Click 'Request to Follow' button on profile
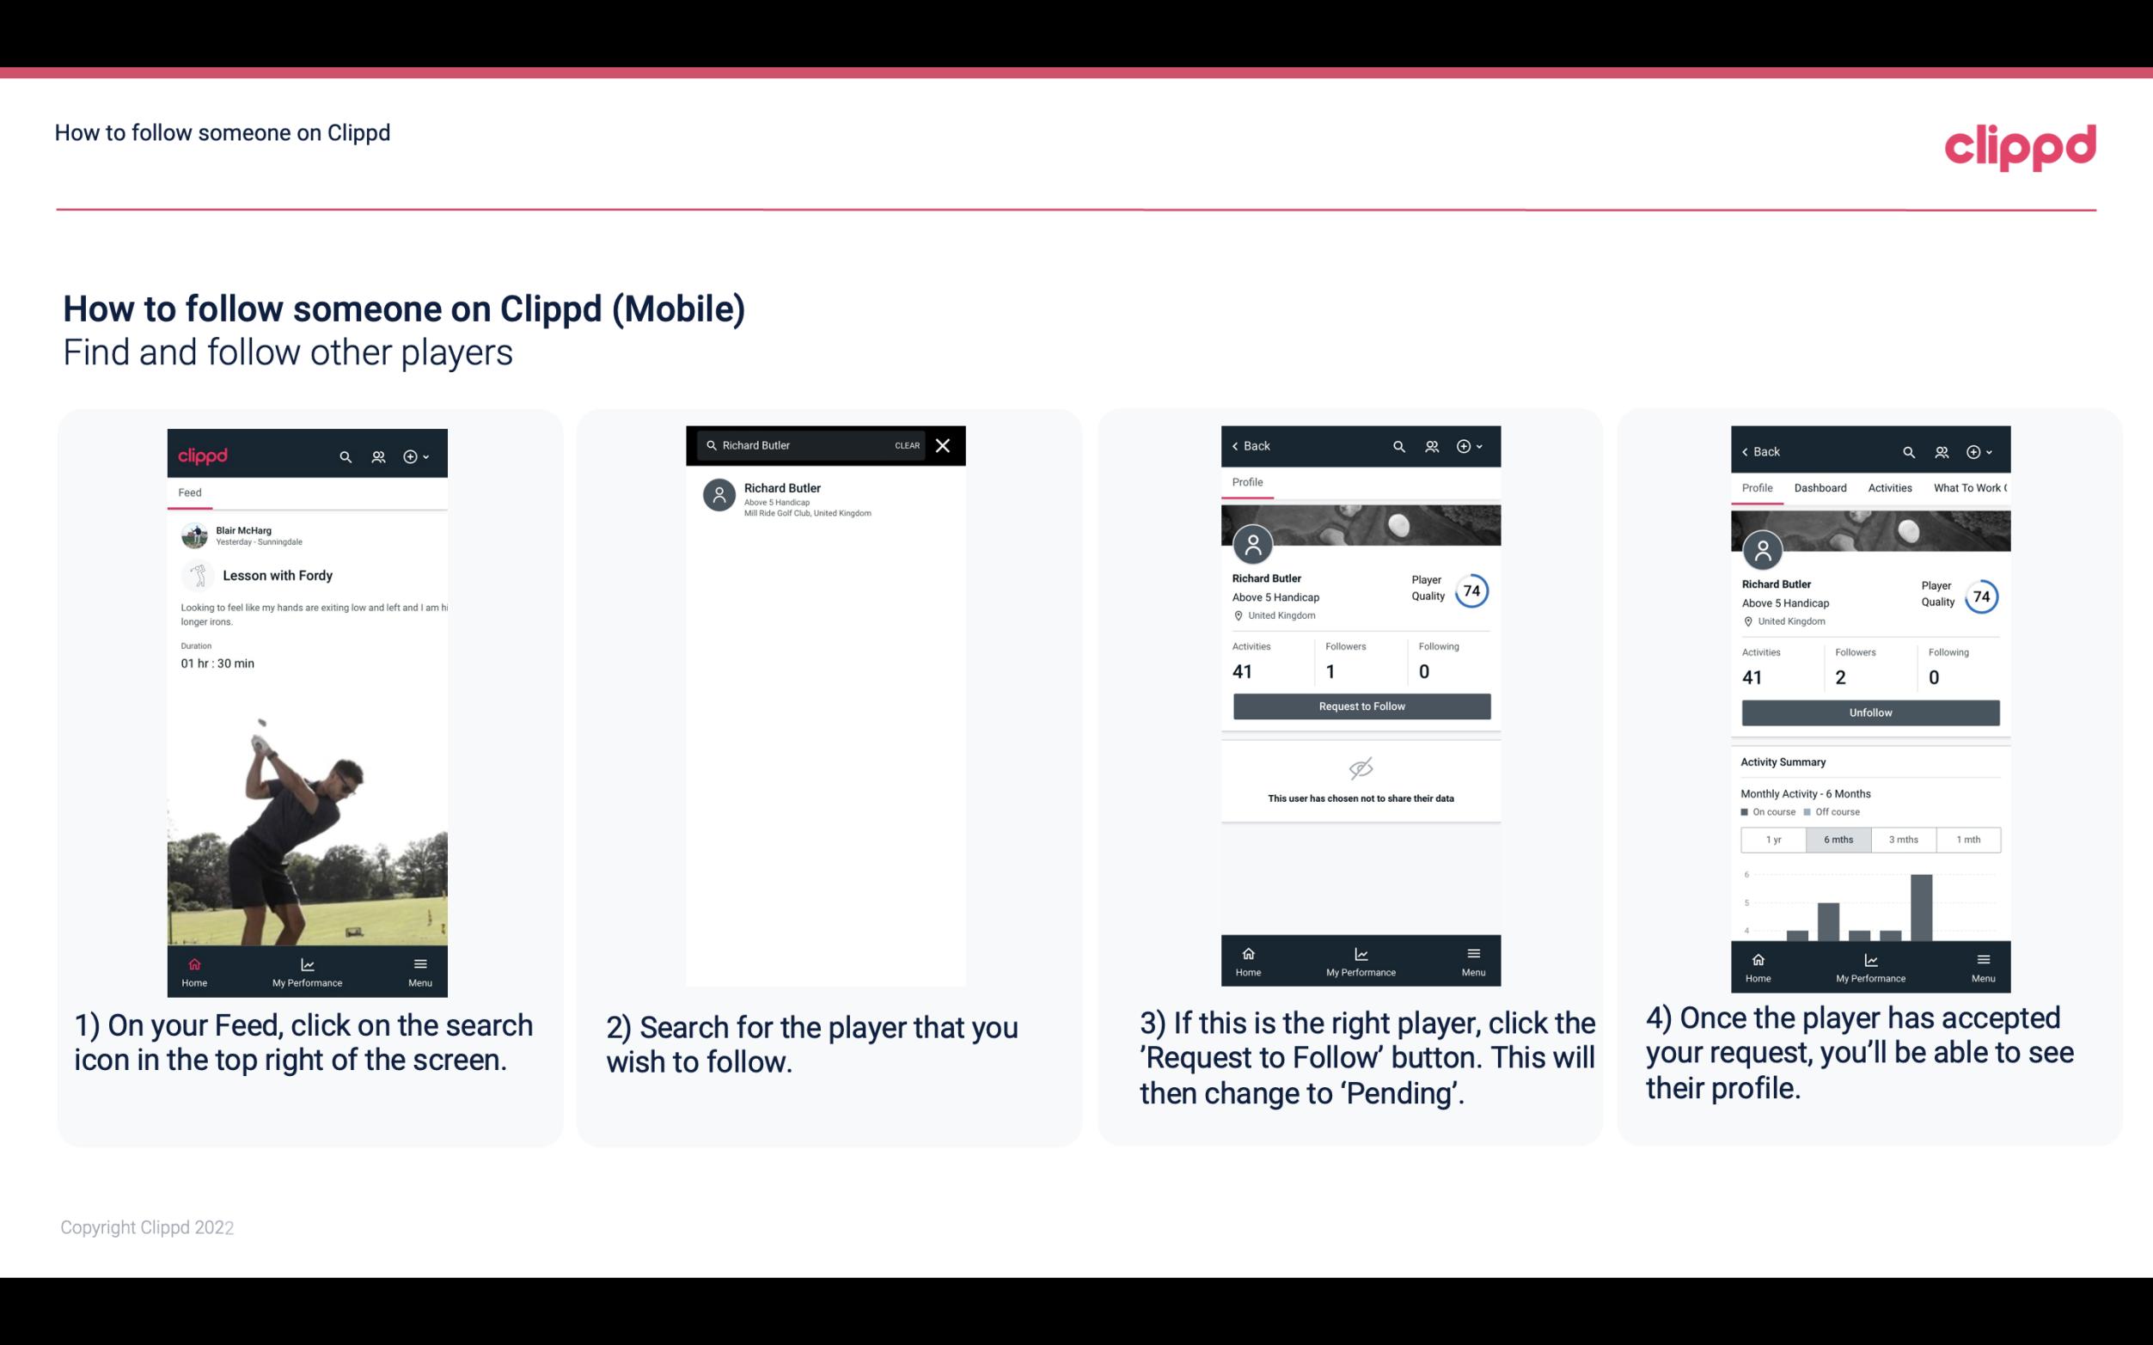The height and width of the screenshot is (1345, 2153). 1360,705
